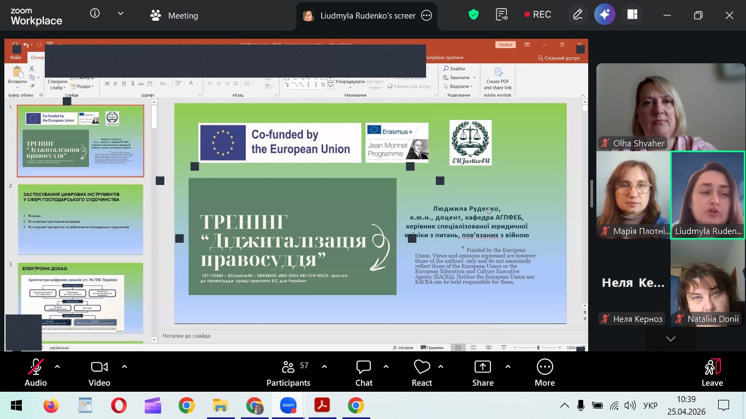Unmute microphone with the Audio button

click(x=35, y=373)
